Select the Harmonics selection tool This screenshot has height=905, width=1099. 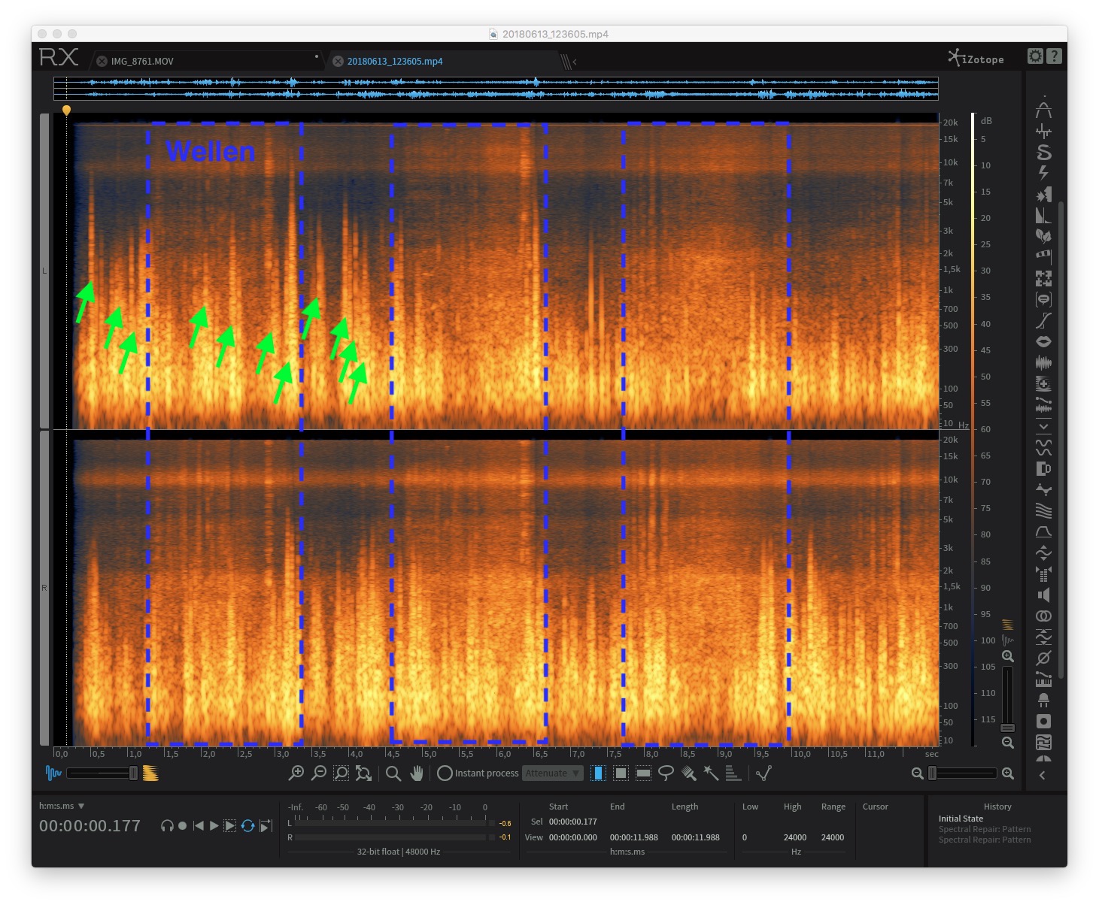[733, 773]
